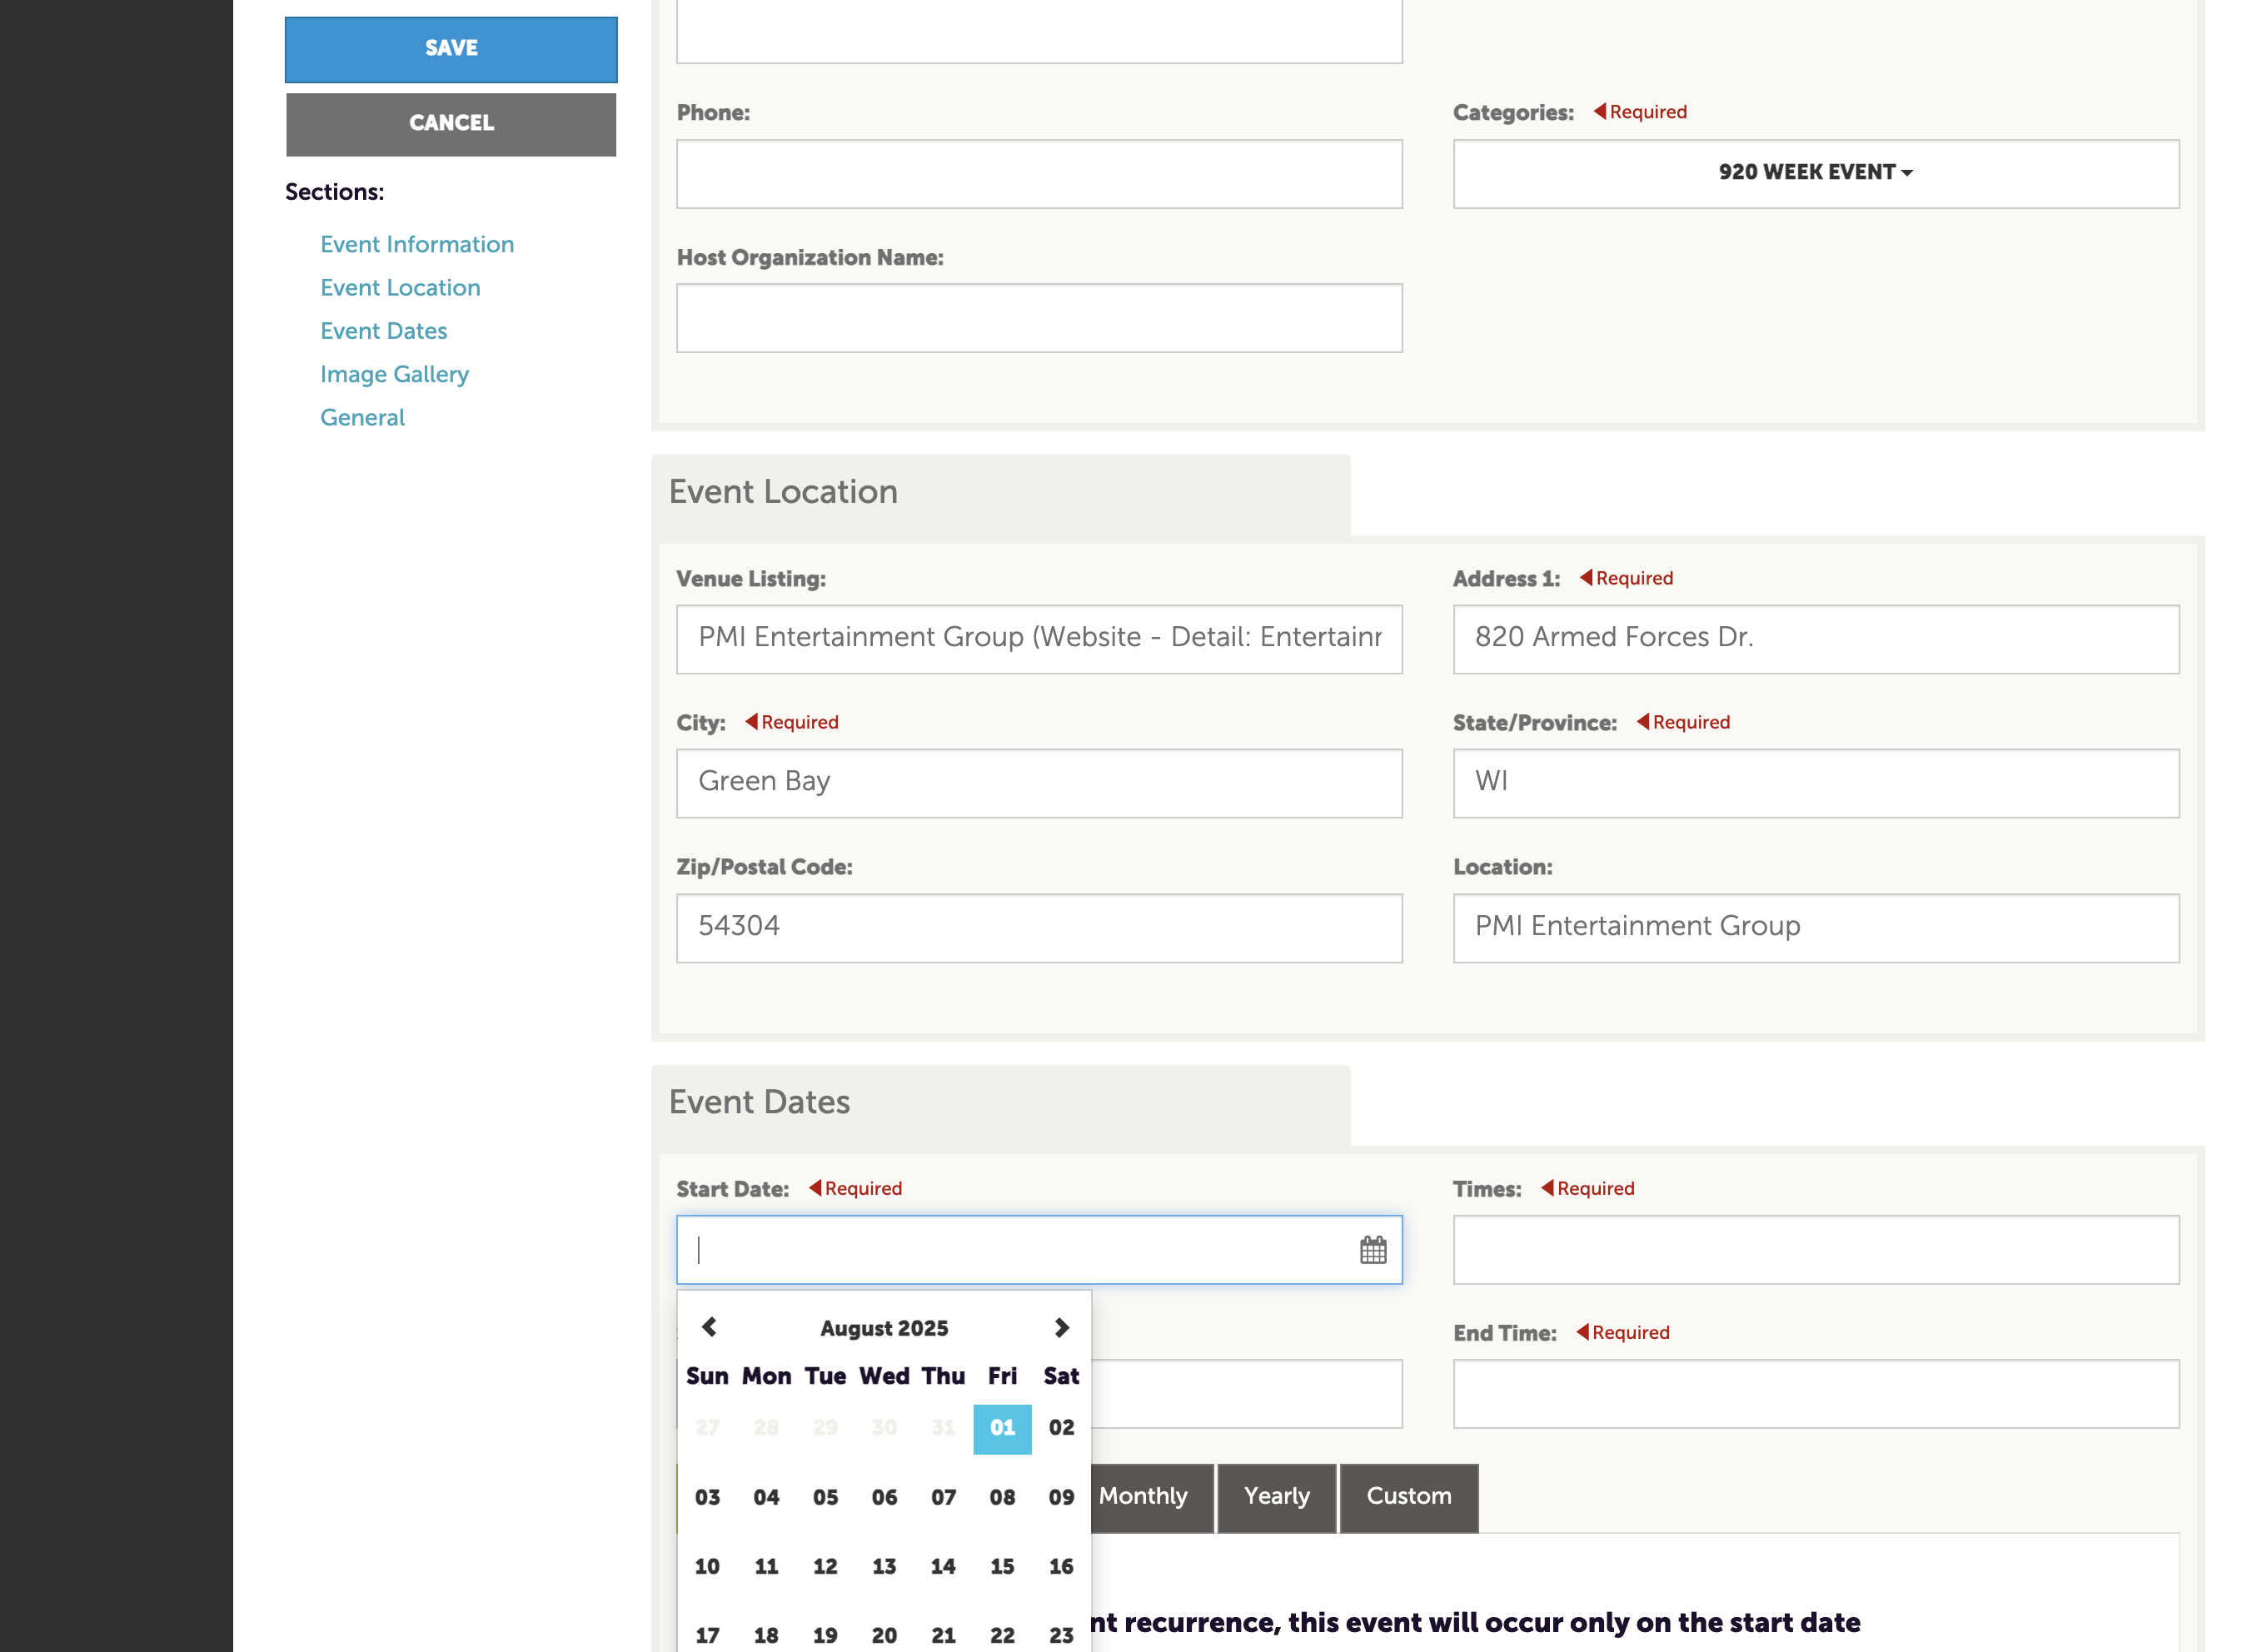Image resolution: width=2247 pixels, height=1652 pixels.
Task: Pick August 07 in the calendar
Action: pos(943,1498)
